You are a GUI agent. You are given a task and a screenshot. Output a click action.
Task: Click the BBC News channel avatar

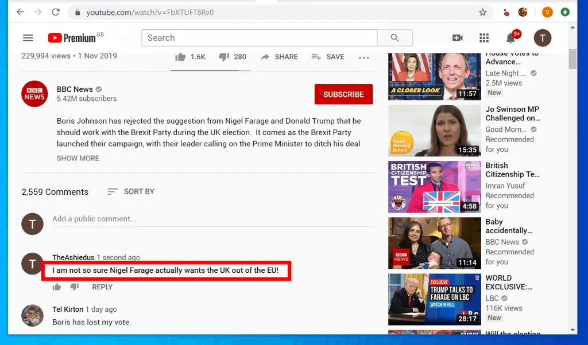[x=34, y=93]
